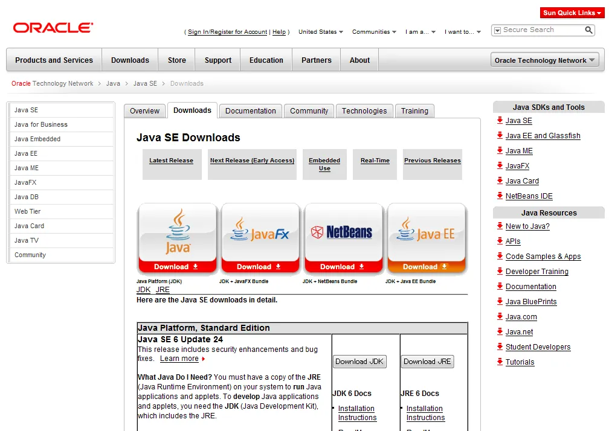Click the red arrow icon beside Java BluePrints
The width and height of the screenshot is (609, 431).
tap(500, 301)
